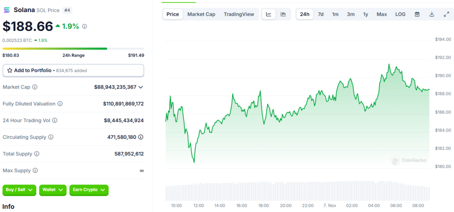Open Wallet dropdown
This screenshot has height=212, width=454.
point(53,190)
